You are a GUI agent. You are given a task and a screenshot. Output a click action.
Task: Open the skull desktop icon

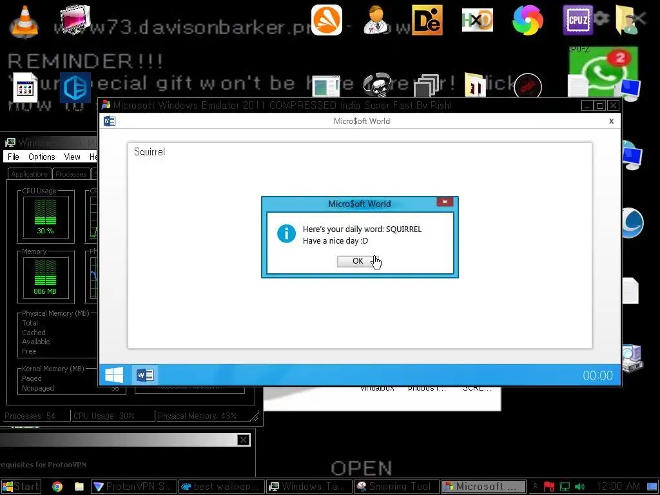(376, 86)
